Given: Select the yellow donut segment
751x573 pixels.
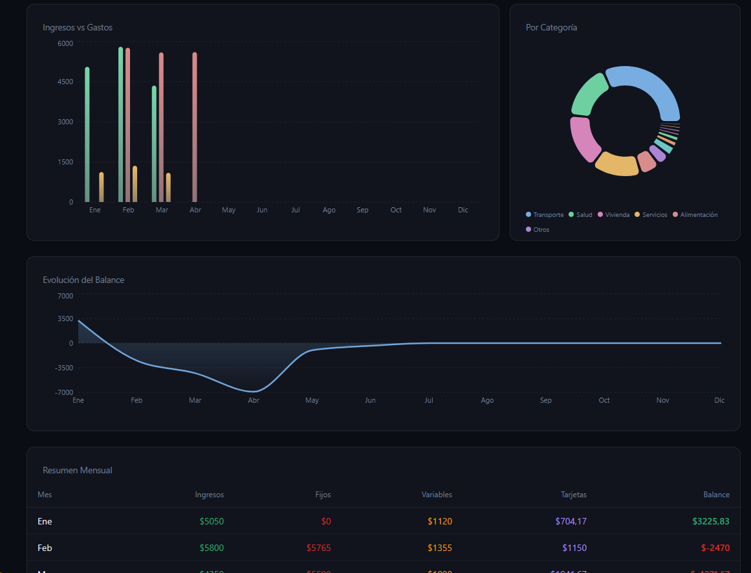Looking at the screenshot, I should coord(617,164).
